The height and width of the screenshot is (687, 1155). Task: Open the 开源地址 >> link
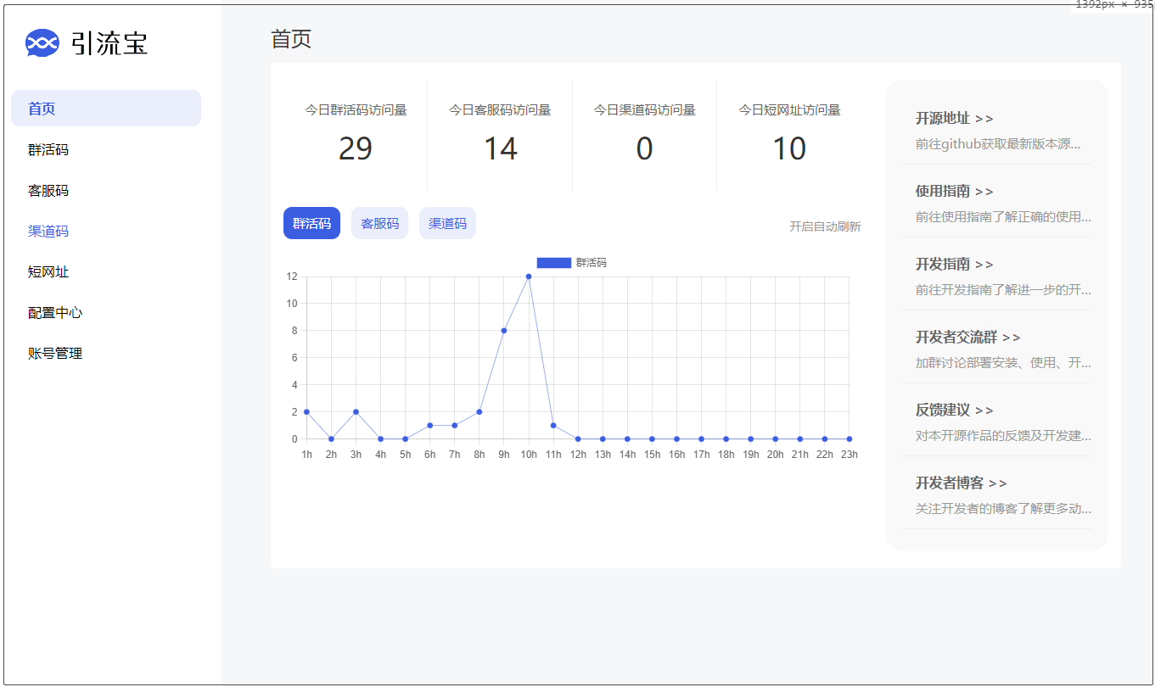(x=954, y=118)
